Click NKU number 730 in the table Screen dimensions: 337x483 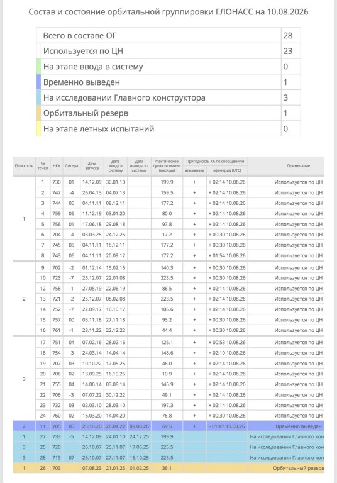coord(57,182)
